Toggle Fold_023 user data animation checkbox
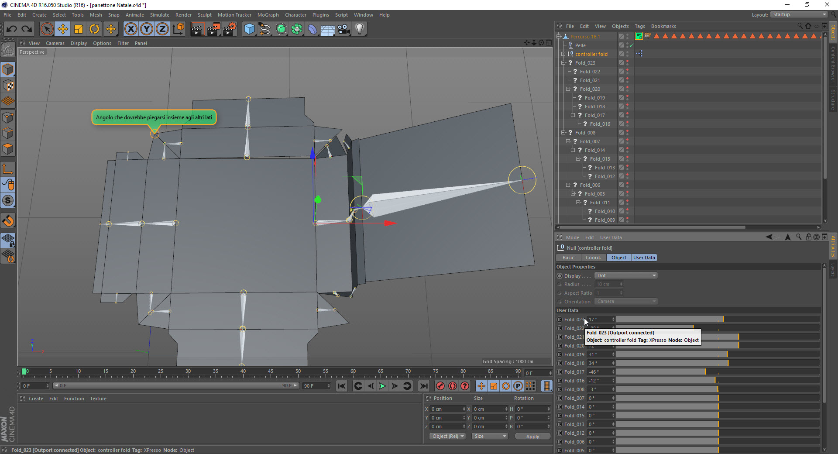 click(560, 320)
